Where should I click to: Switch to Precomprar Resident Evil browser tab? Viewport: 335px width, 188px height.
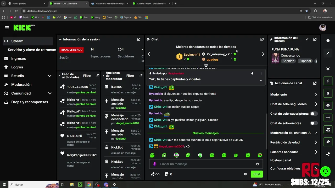pyautogui.click(x=109, y=4)
